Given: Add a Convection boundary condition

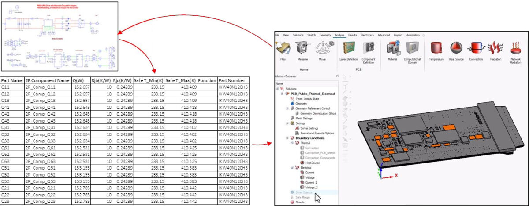Looking at the screenshot, I should pyautogui.click(x=476, y=49).
